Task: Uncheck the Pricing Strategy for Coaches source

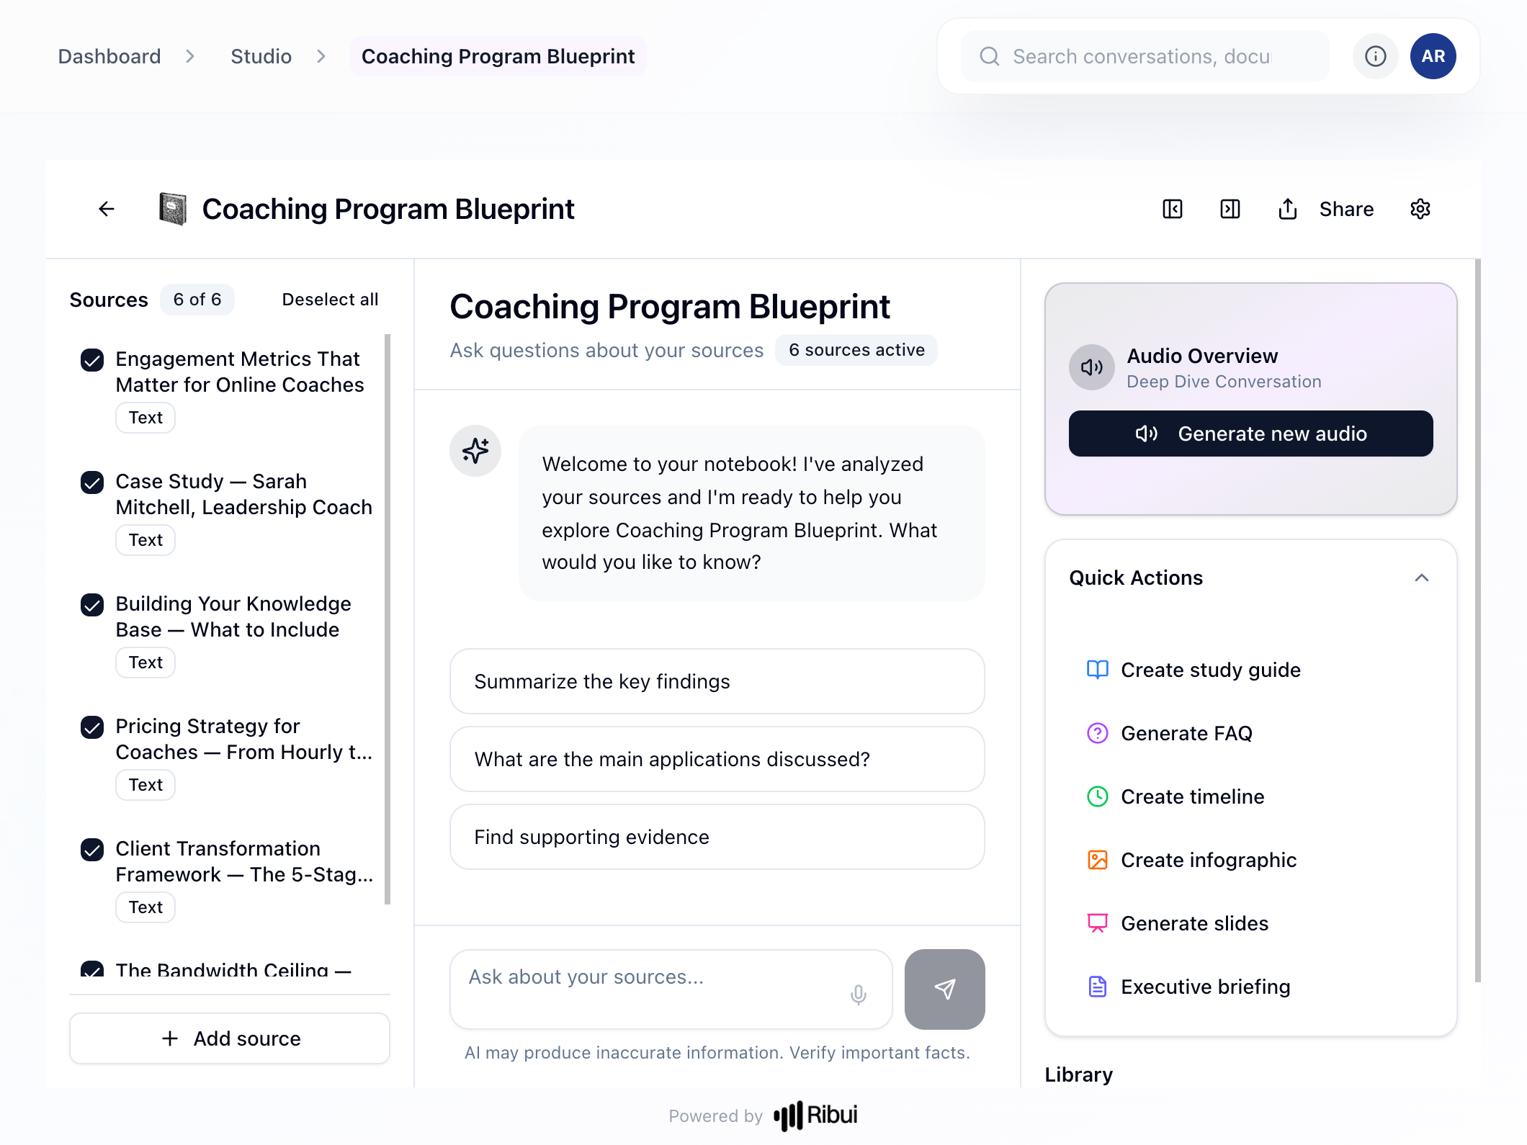Action: [92, 727]
